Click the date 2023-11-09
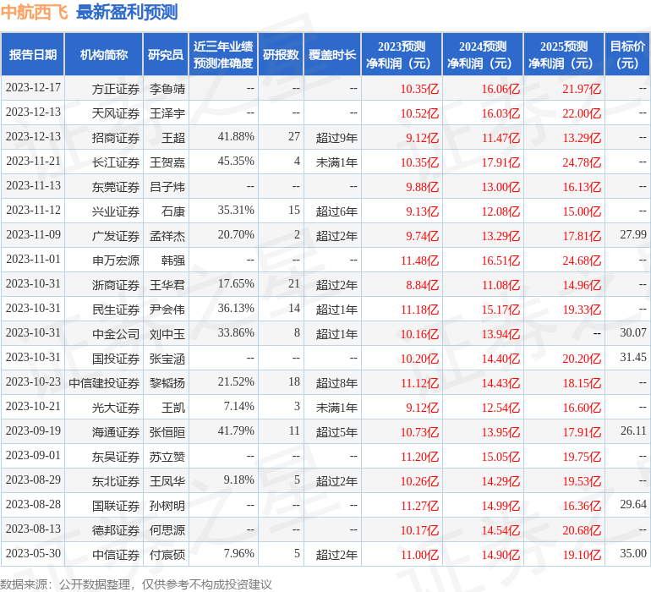Viewport: 651px width, 592px height. [x=33, y=234]
